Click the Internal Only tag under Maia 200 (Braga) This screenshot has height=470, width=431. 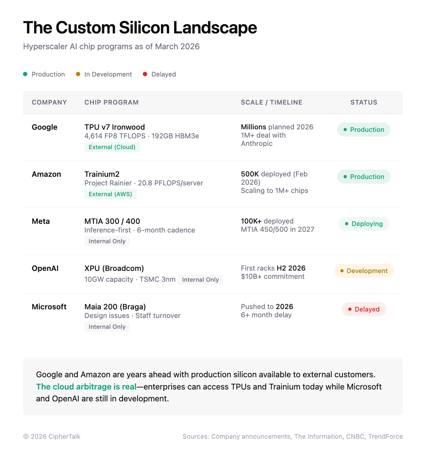(107, 327)
